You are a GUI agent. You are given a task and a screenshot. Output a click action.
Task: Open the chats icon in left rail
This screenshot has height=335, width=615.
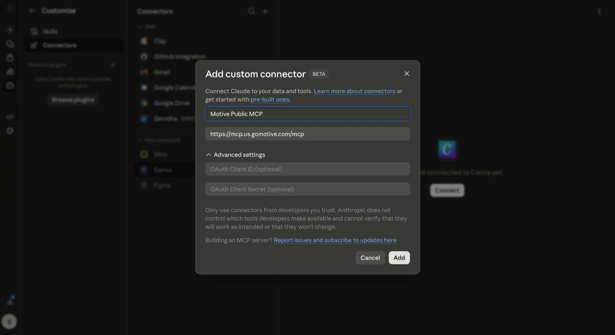pos(10,44)
